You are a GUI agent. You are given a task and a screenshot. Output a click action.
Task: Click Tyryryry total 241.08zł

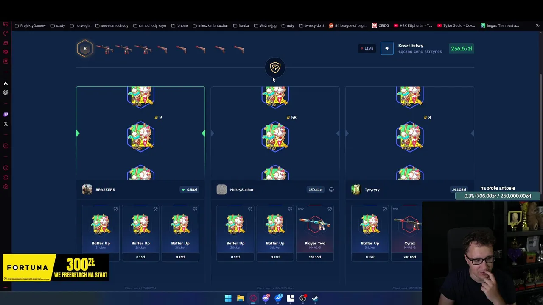459,190
